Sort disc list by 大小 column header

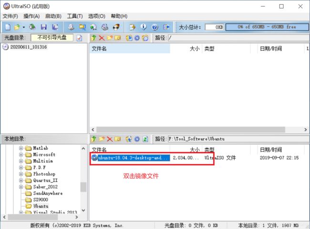coord(186,49)
